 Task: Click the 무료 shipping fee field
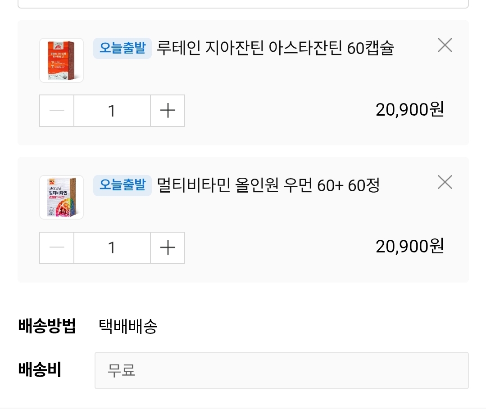[x=281, y=370]
